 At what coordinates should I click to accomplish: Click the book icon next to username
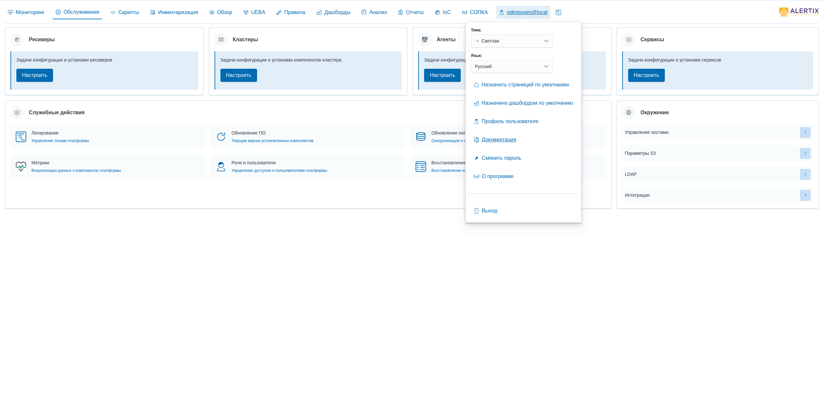click(558, 12)
